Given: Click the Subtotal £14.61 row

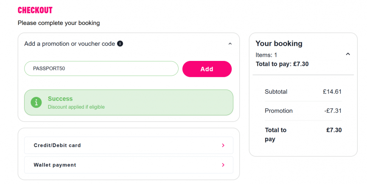Looking at the screenshot, I should point(303,92).
